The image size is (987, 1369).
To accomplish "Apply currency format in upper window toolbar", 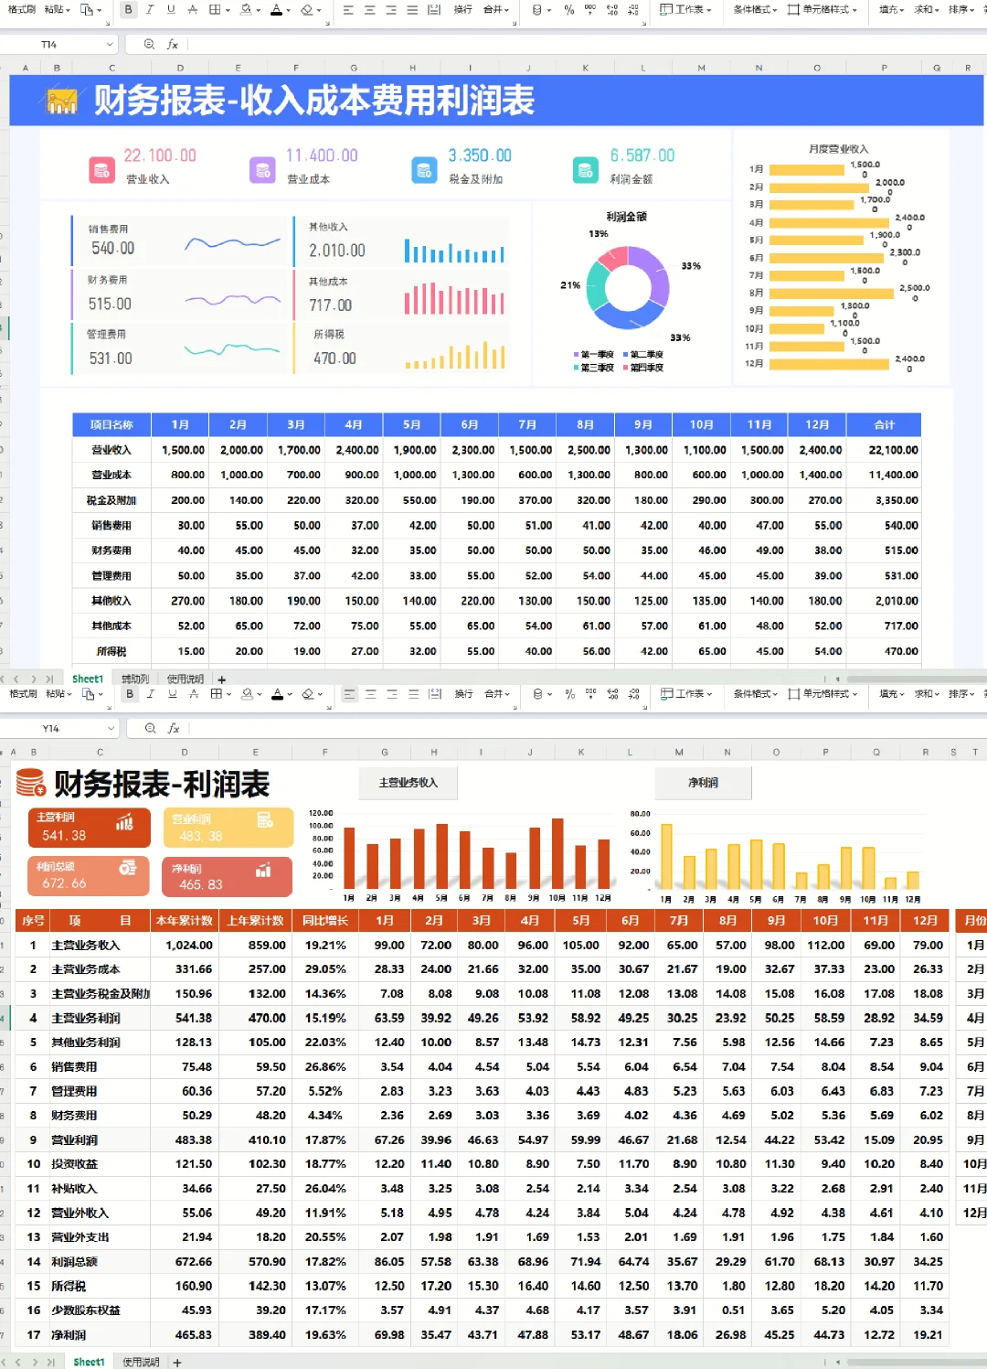I will pyautogui.click(x=537, y=10).
